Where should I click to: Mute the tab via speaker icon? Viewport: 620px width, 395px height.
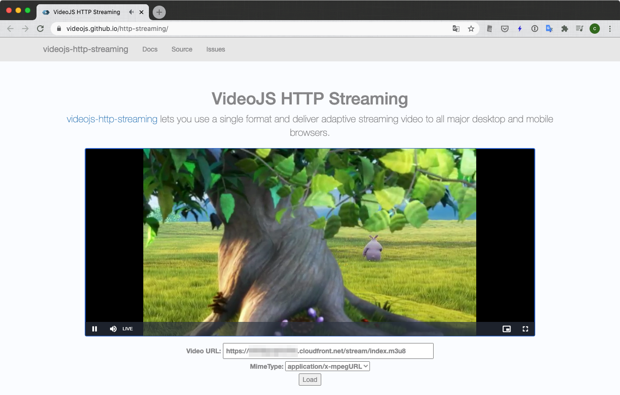coord(131,12)
